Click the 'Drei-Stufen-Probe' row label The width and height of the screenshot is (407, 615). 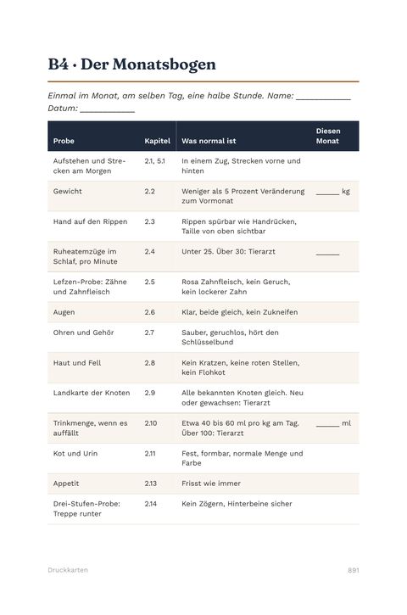click(86, 509)
